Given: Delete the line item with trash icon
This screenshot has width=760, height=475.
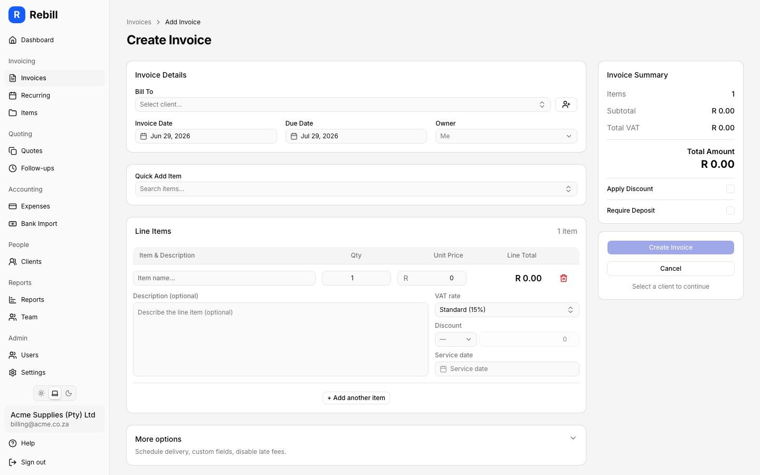Looking at the screenshot, I should click(x=564, y=278).
